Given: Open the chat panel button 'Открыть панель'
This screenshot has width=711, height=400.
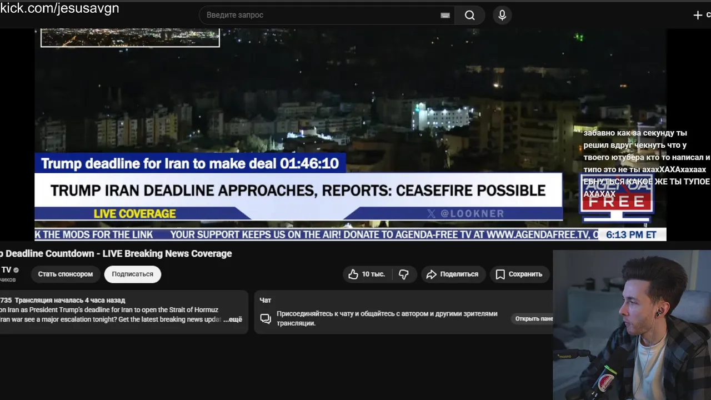Looking at the screenshot, I should [533, 319].
